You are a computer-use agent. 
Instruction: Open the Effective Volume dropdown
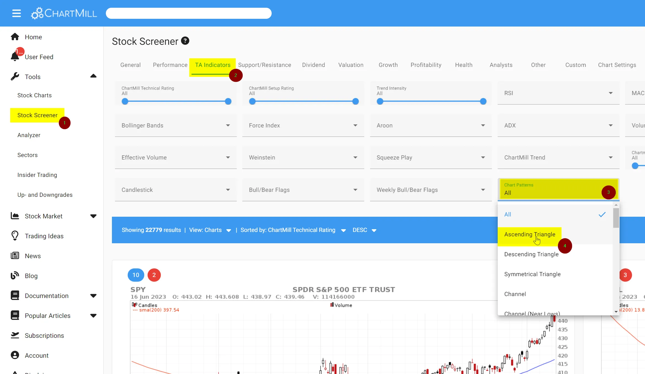176,158
